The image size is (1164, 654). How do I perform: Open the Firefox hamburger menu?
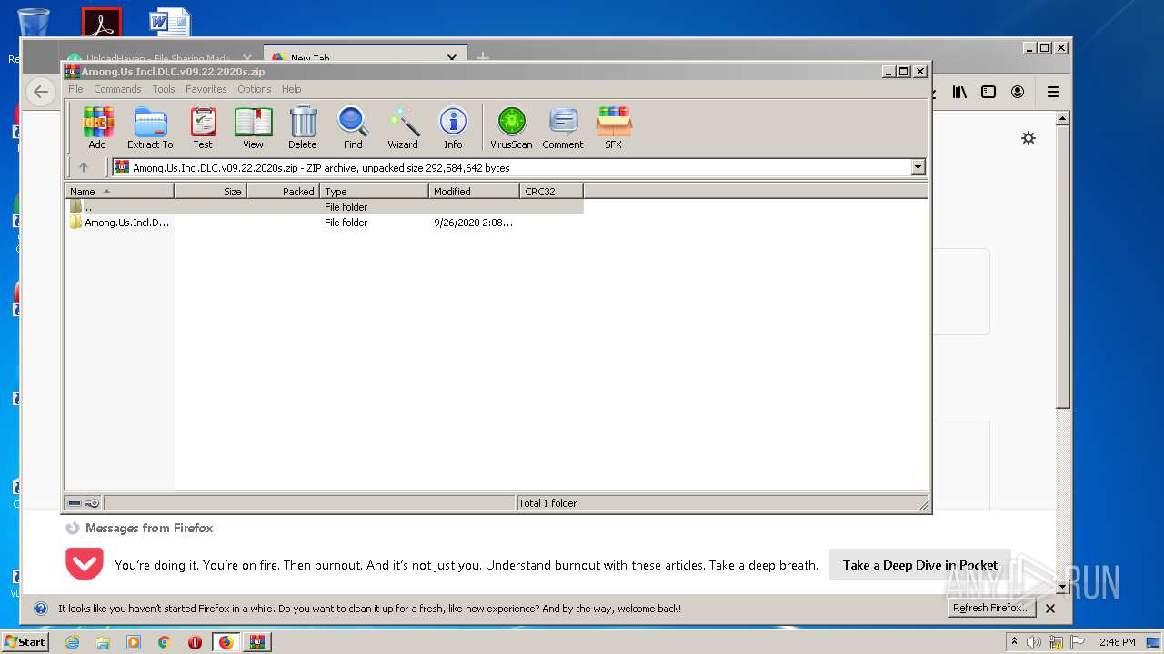click(1053, 92)
